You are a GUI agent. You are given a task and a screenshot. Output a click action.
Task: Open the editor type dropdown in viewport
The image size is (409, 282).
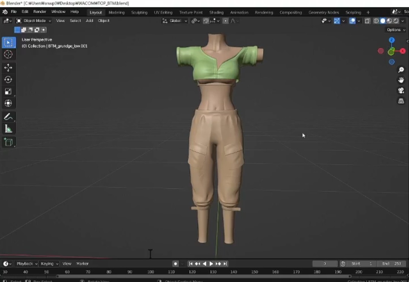tap(7, 21)
